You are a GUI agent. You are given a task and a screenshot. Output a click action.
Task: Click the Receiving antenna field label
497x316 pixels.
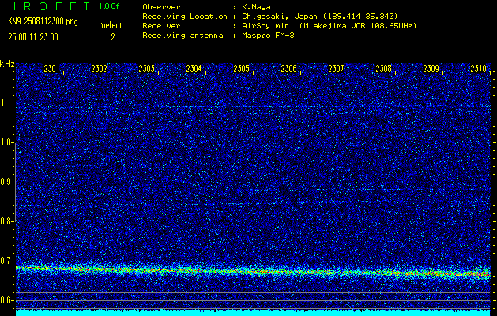coord(183,36)
